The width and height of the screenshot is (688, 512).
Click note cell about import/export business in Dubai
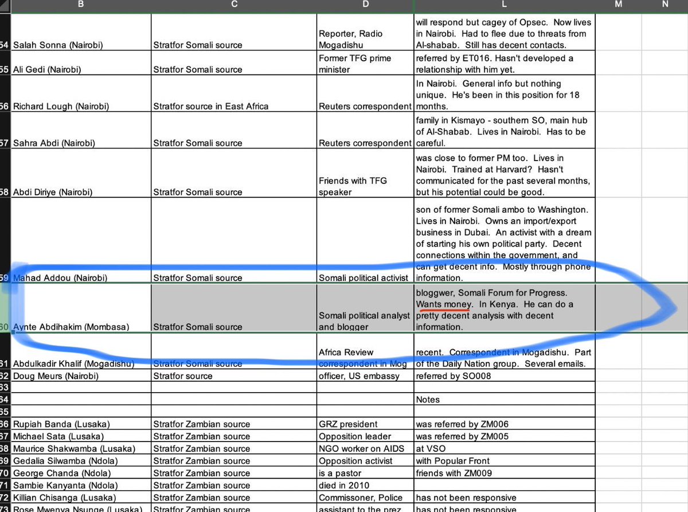point(504,240)
